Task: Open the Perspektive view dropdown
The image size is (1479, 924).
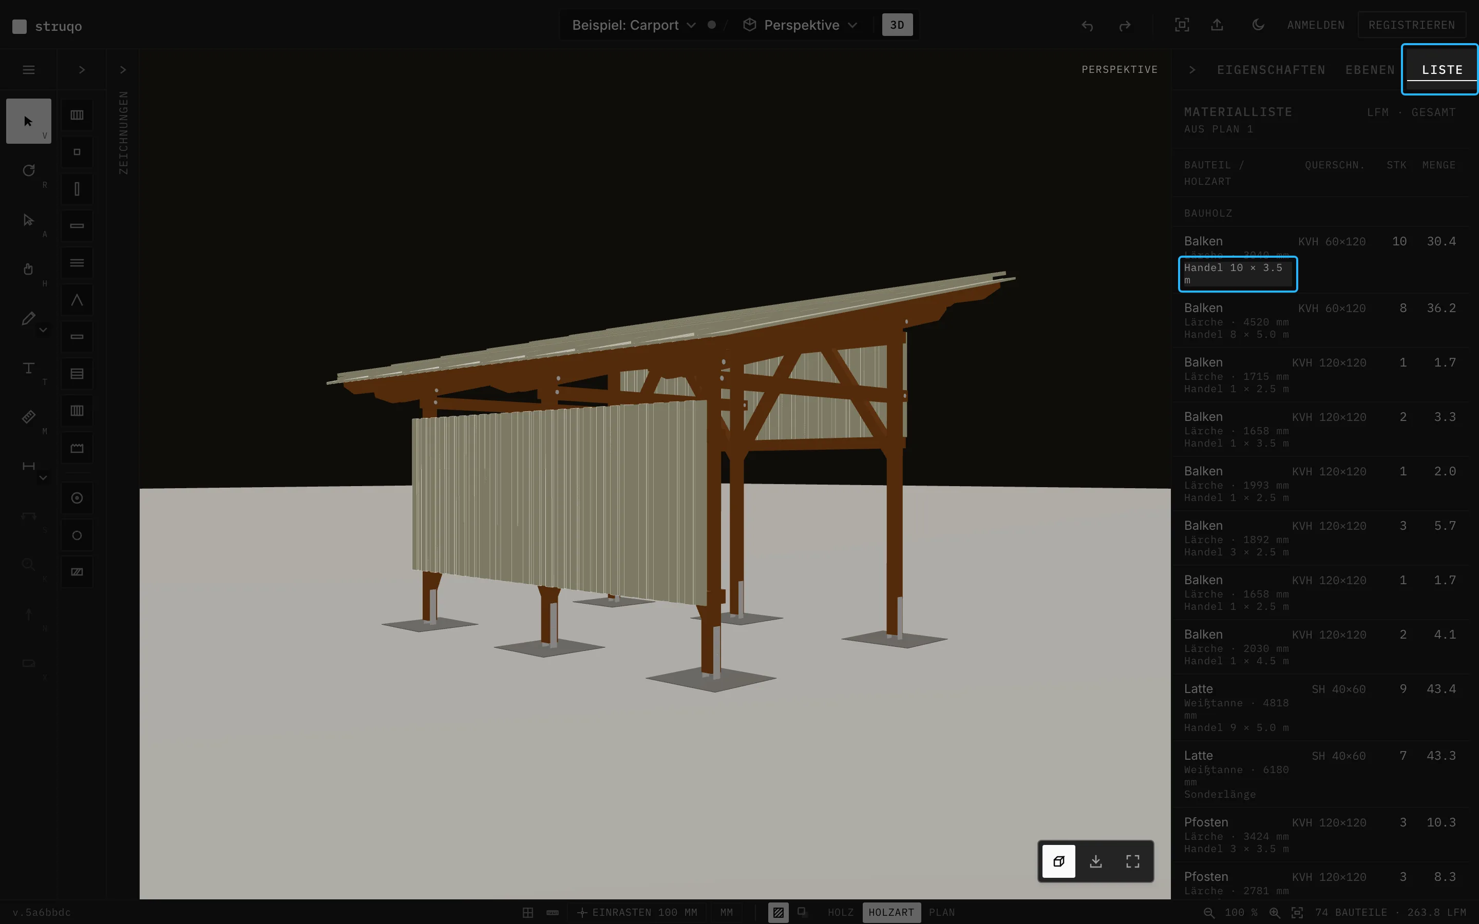Action: [801, 25]
